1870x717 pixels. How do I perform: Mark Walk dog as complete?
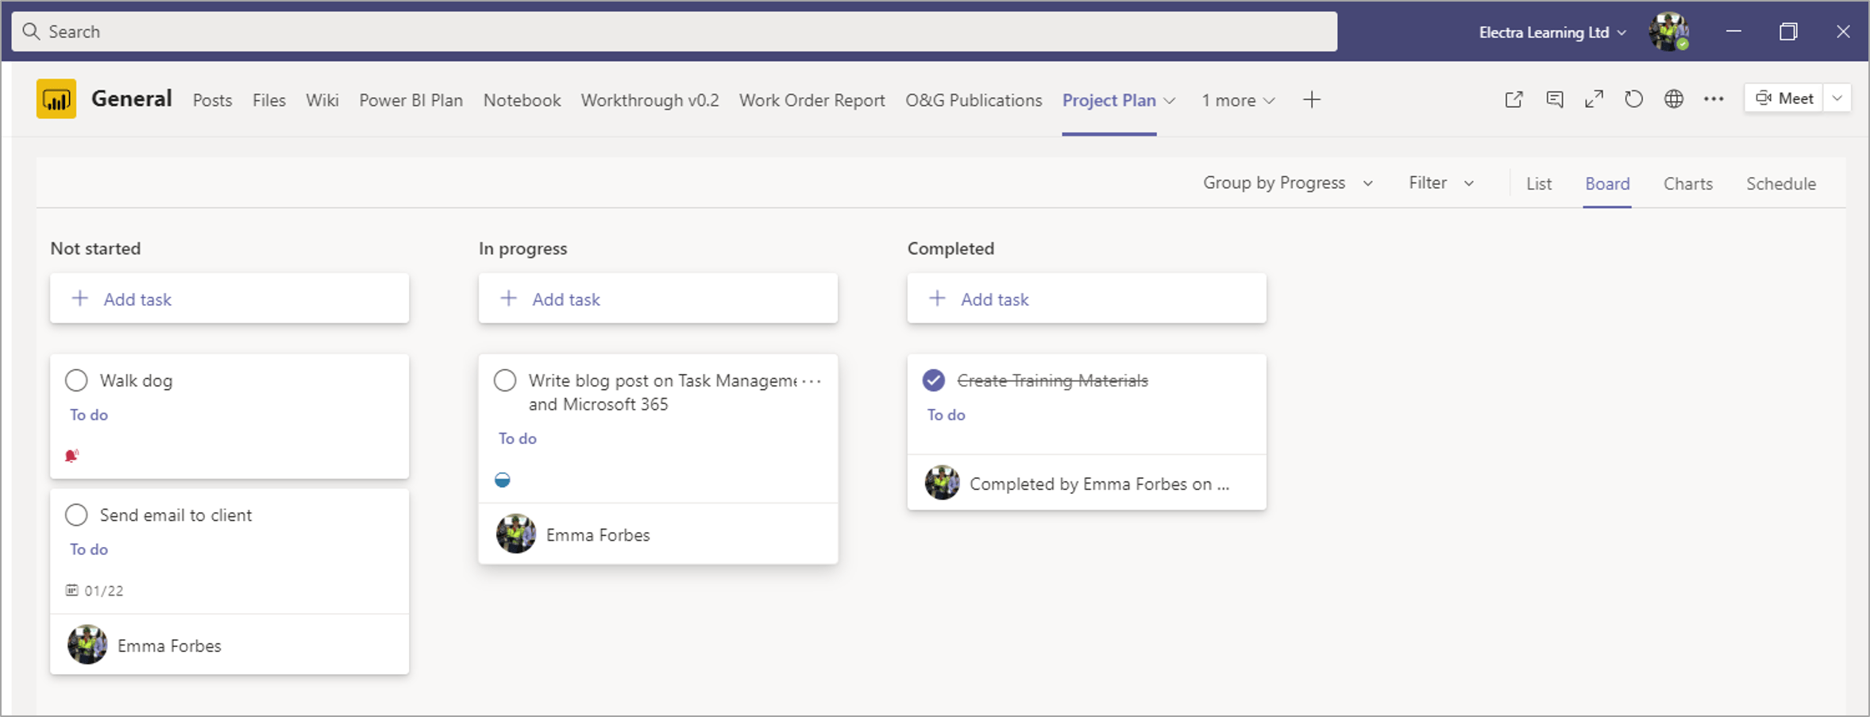coord(76,380)
